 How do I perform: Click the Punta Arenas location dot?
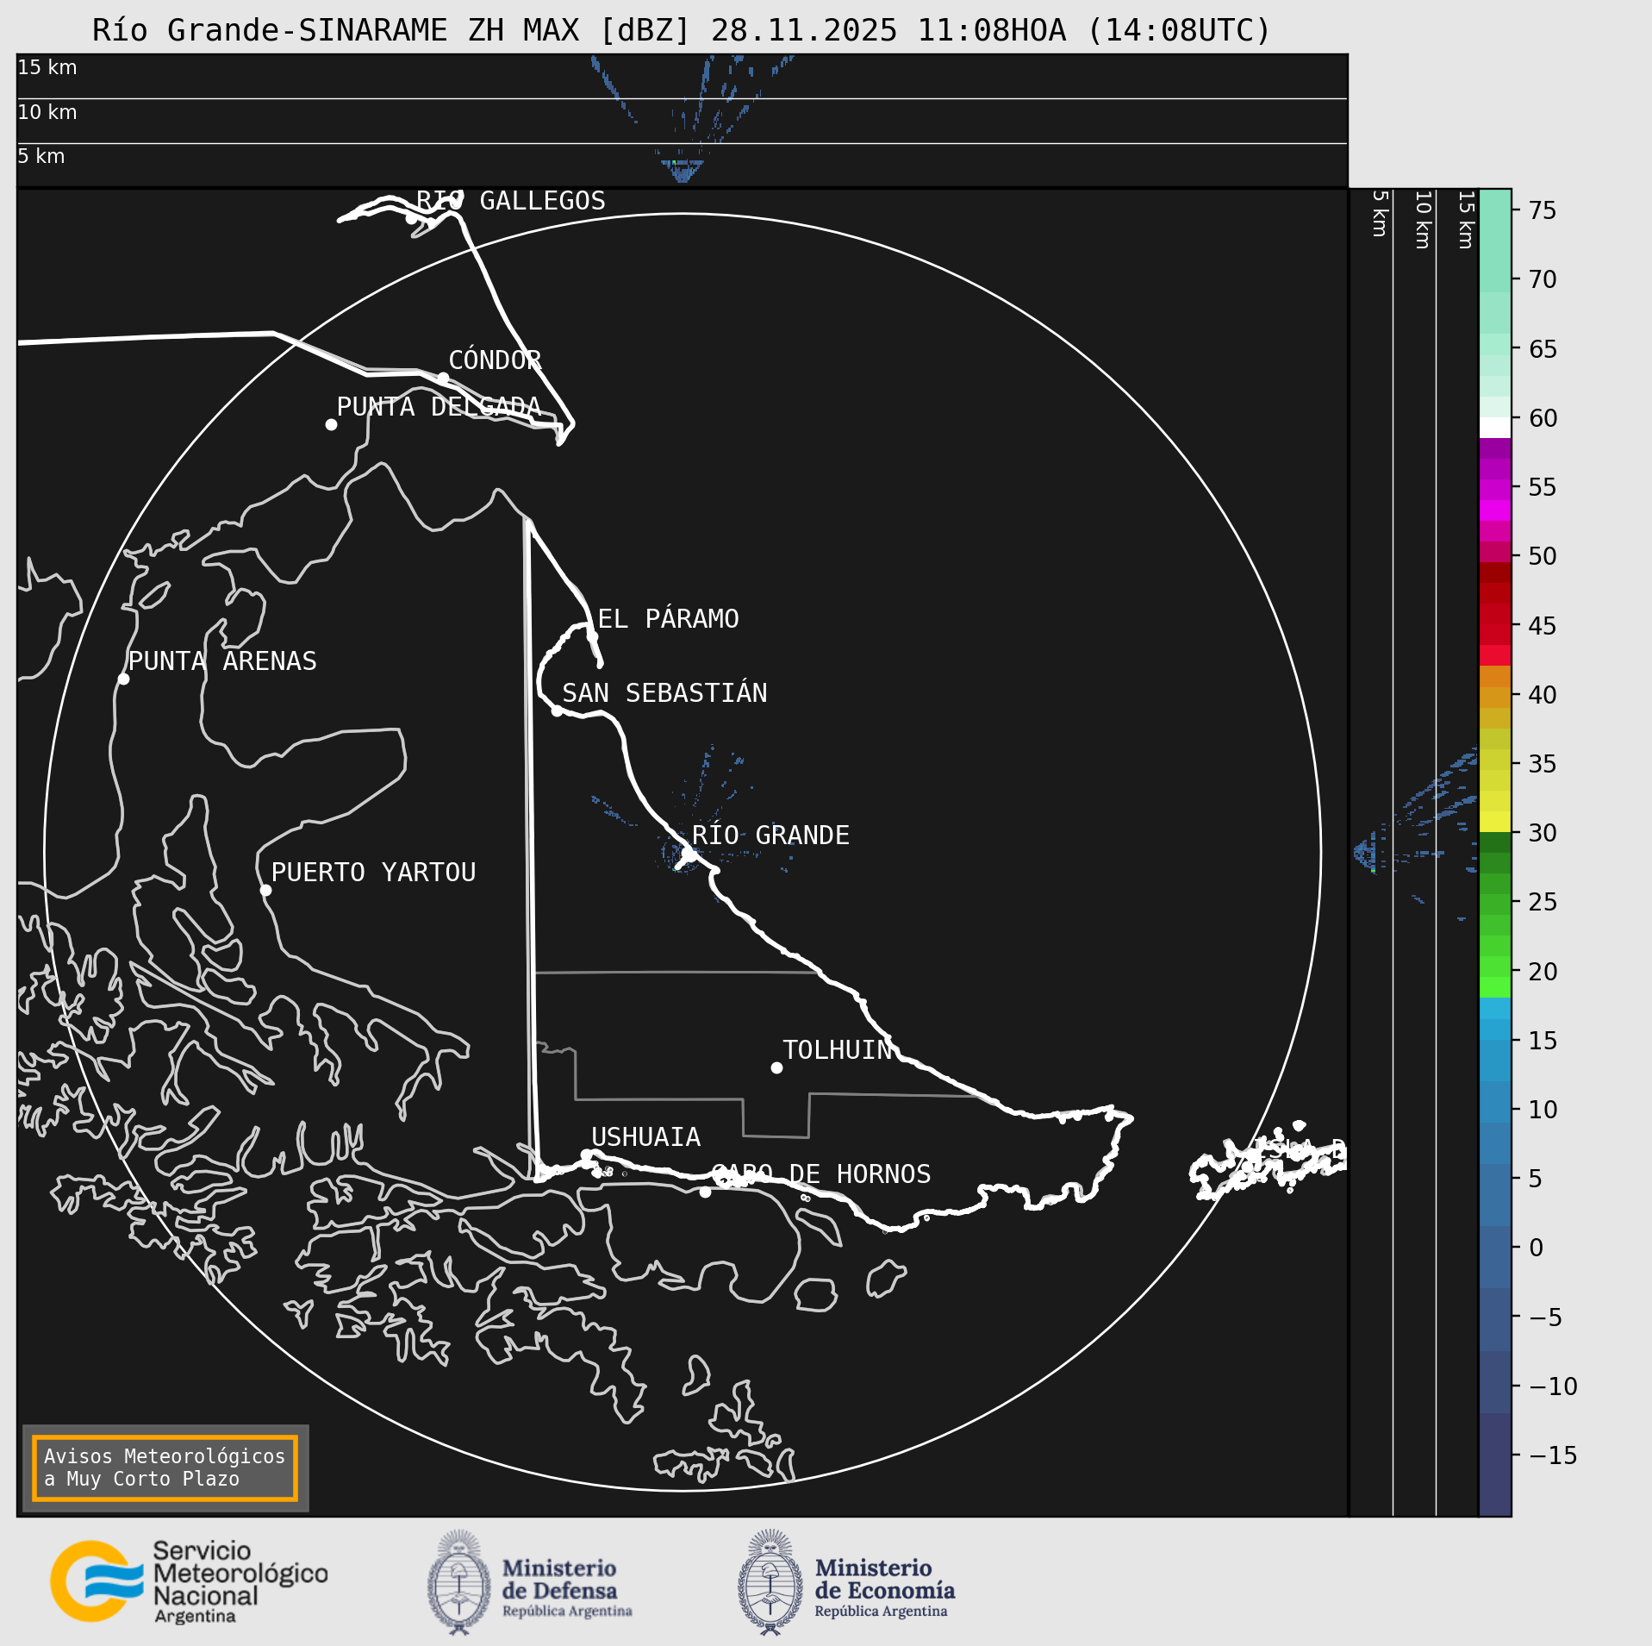pyautogui.click(x=123, y=679)
